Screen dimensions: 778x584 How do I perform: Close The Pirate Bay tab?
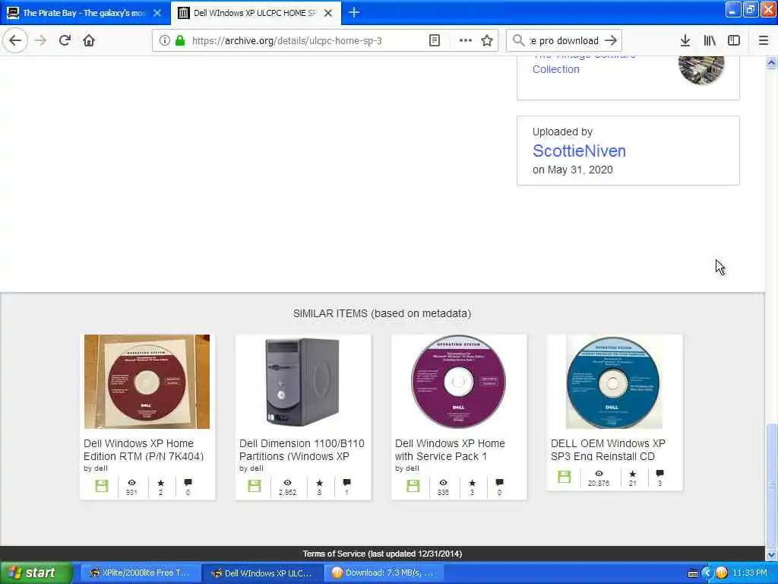click(x=157, y=13)
